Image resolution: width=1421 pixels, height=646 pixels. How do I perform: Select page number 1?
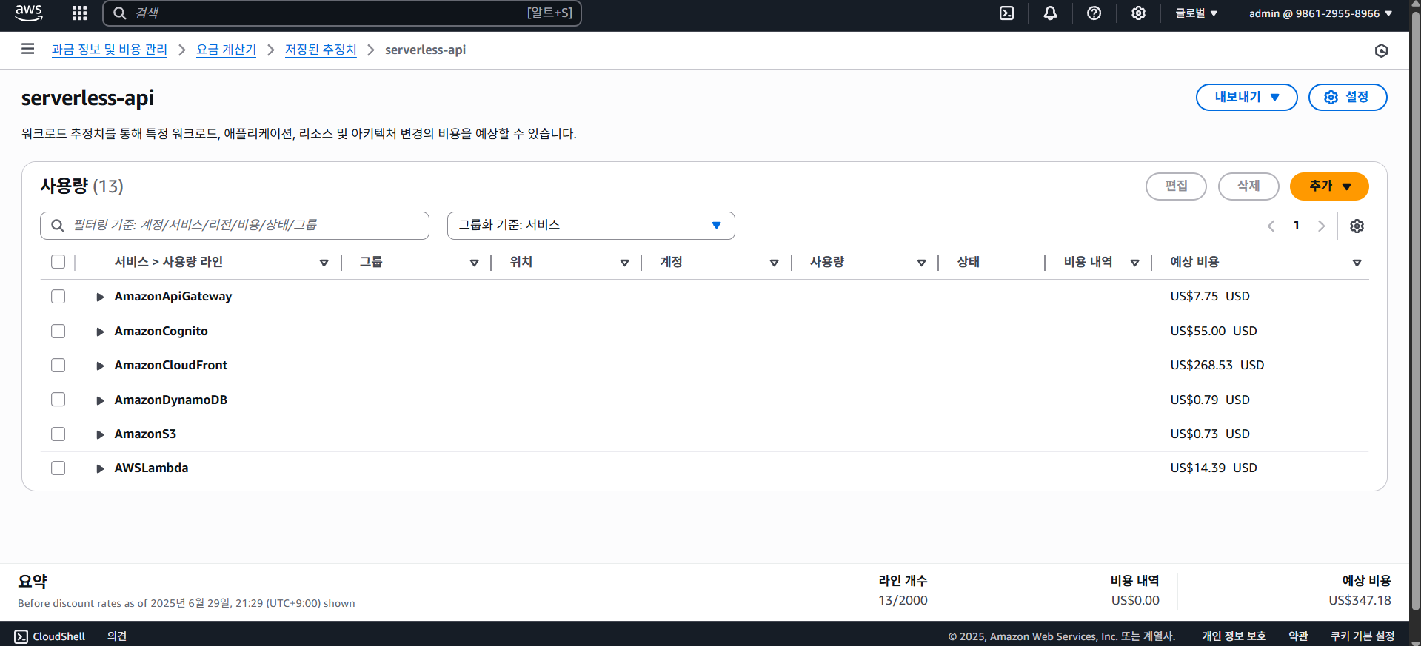[1296, 226]
